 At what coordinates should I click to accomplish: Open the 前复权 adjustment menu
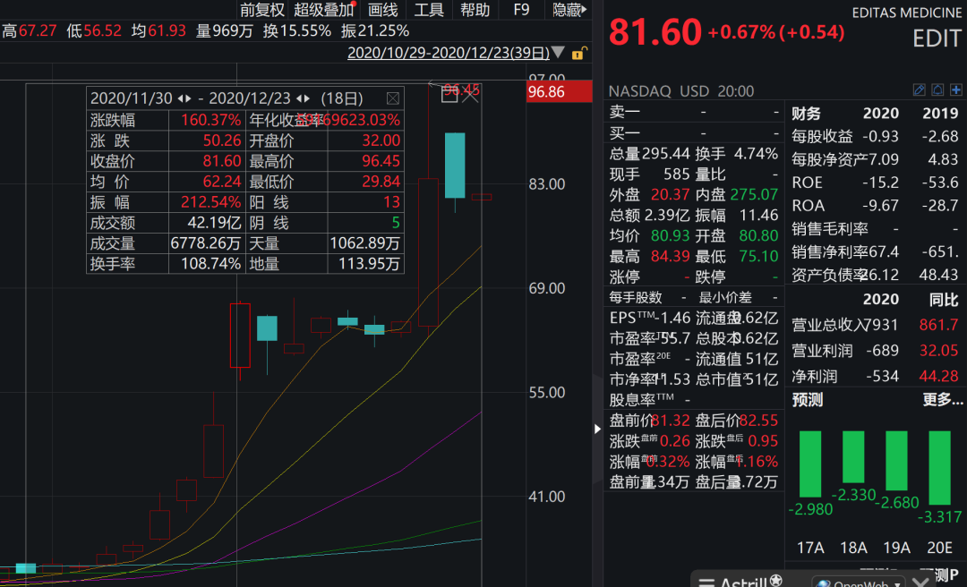(262, 10)
